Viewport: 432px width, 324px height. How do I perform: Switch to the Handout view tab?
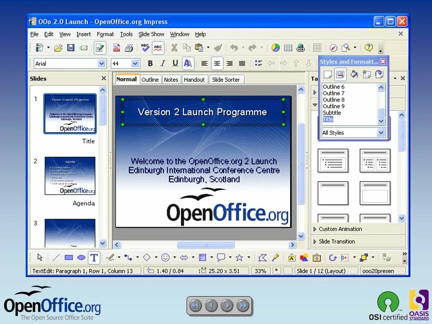pyautogui.click(x=194, y=79)
